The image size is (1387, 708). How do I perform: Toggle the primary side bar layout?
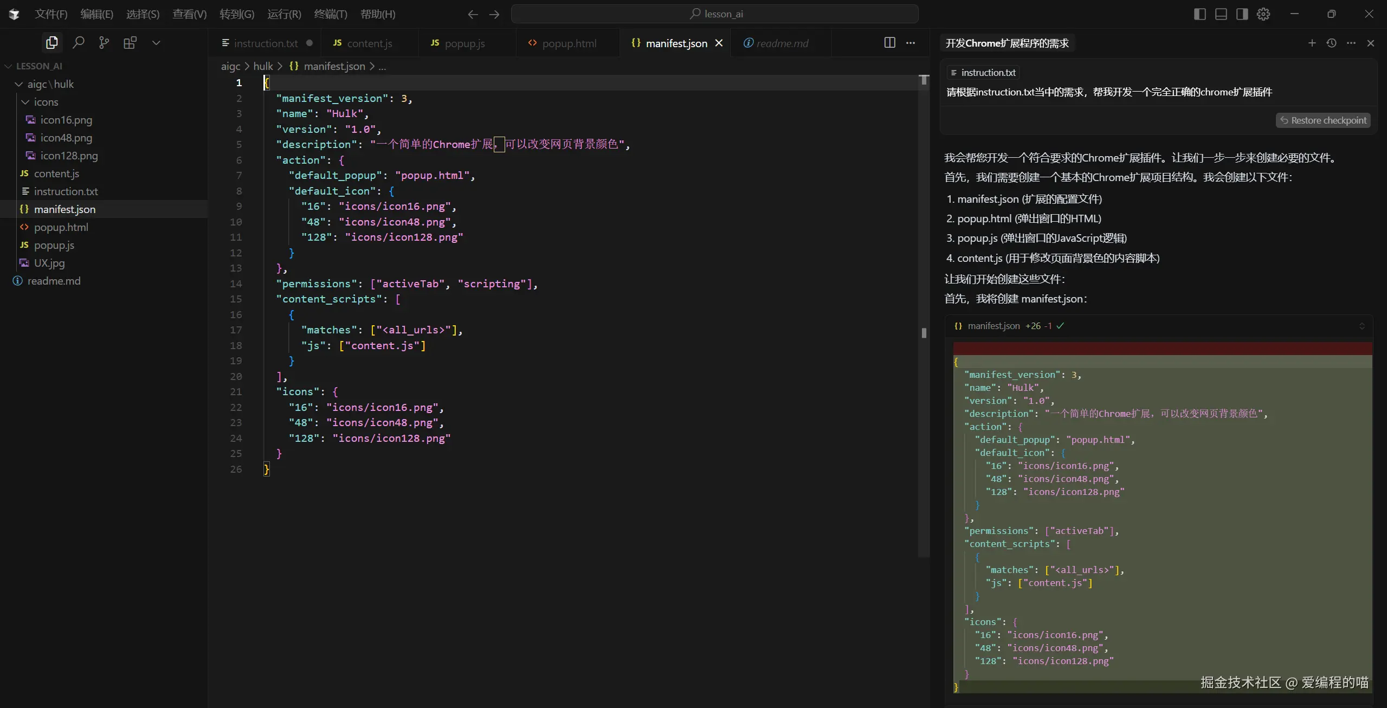[1200, 14]
